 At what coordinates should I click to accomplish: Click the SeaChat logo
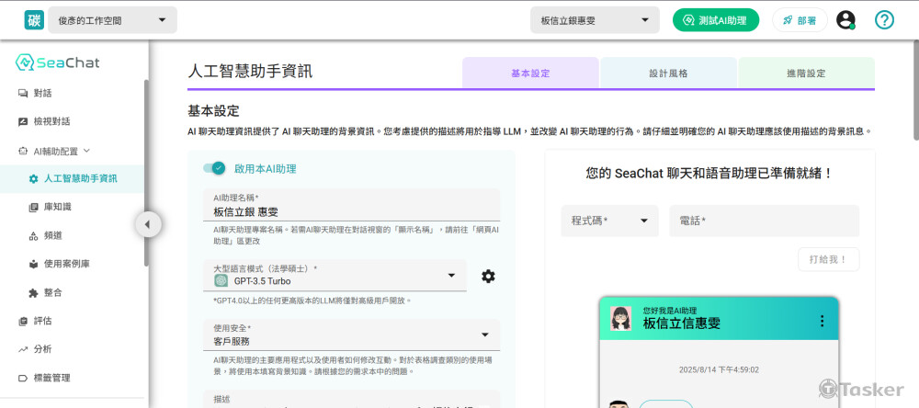pos(57,62)
